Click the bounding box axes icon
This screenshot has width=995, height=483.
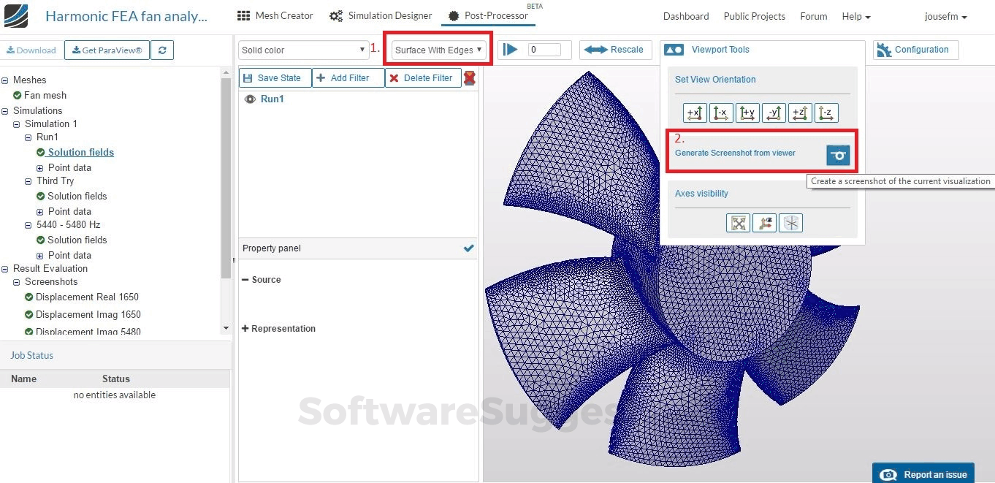click(x=738, y=223)
